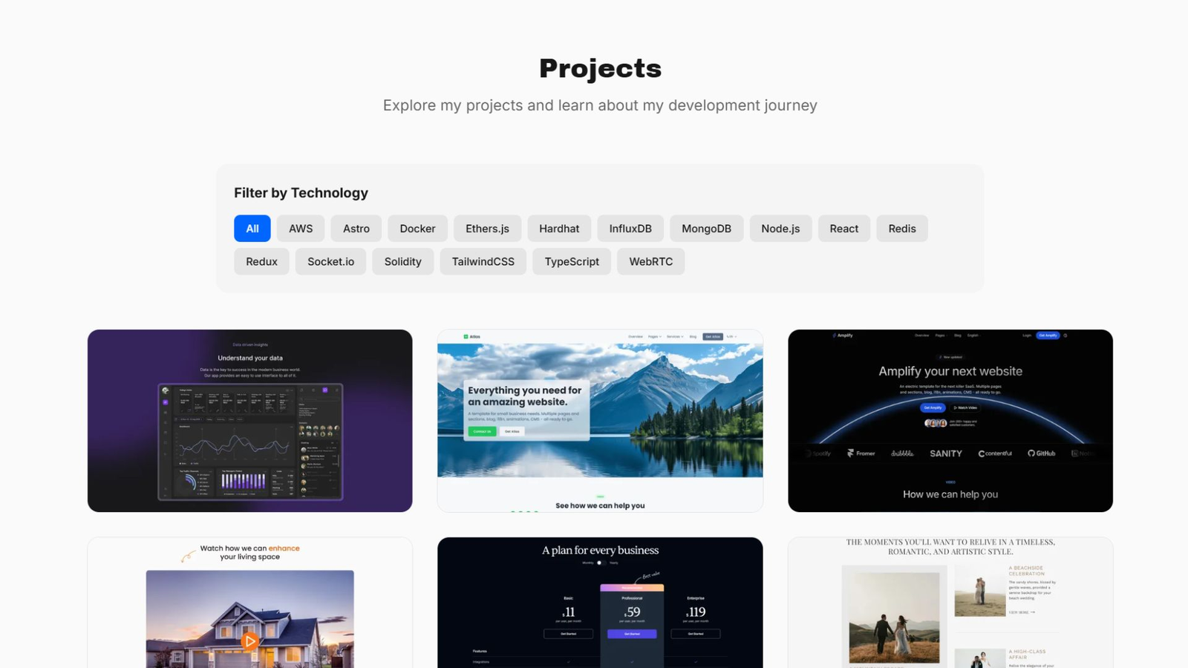Filter by Hardhat technology
This screenshot has height=668, width=1188.
pyautogui.click(x=559, y=229)
